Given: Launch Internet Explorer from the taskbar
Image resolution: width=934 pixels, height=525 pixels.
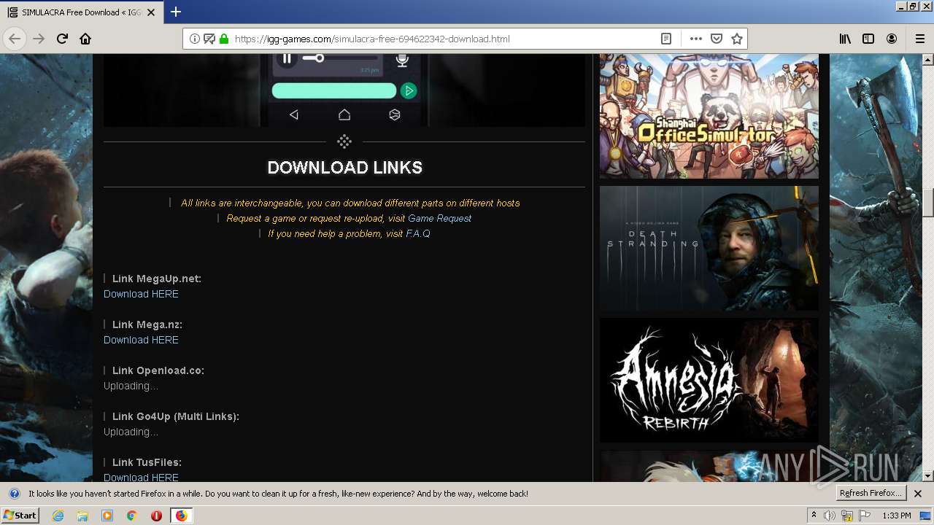Looking at the screenshot, I should 58,516.
